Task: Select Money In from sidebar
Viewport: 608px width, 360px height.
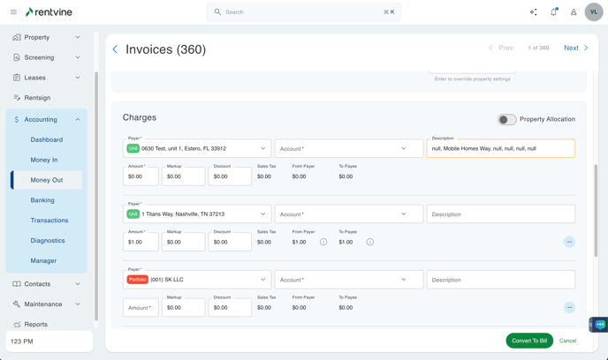Action: [x=44, y=160]
